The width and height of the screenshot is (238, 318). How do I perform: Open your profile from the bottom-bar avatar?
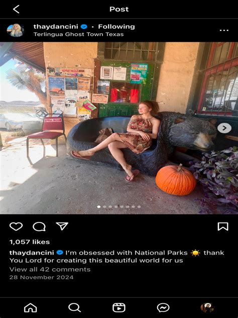pyautogui.click(x=207, y=307)
